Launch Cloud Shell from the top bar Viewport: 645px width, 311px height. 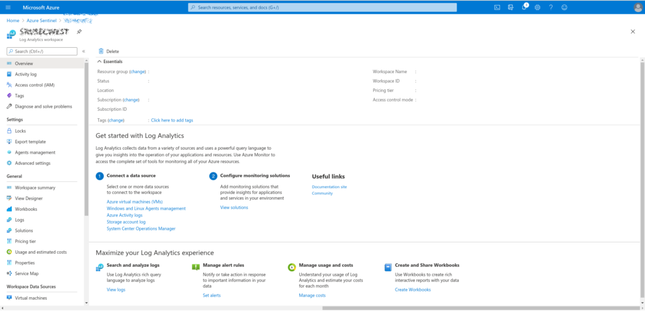pos(497,8)
